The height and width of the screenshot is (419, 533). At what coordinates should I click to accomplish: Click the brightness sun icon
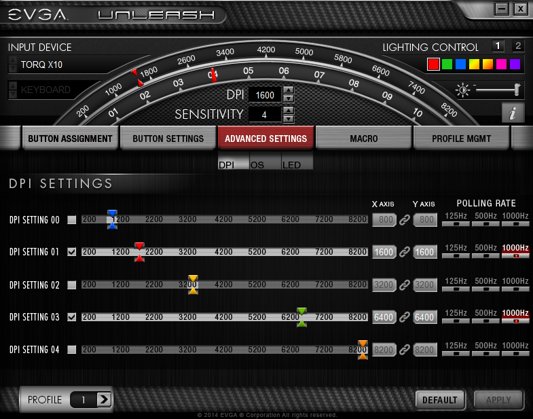point(463,90)
